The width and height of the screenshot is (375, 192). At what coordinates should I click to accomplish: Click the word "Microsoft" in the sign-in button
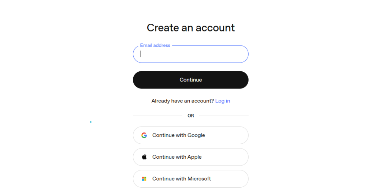point(199,179)
